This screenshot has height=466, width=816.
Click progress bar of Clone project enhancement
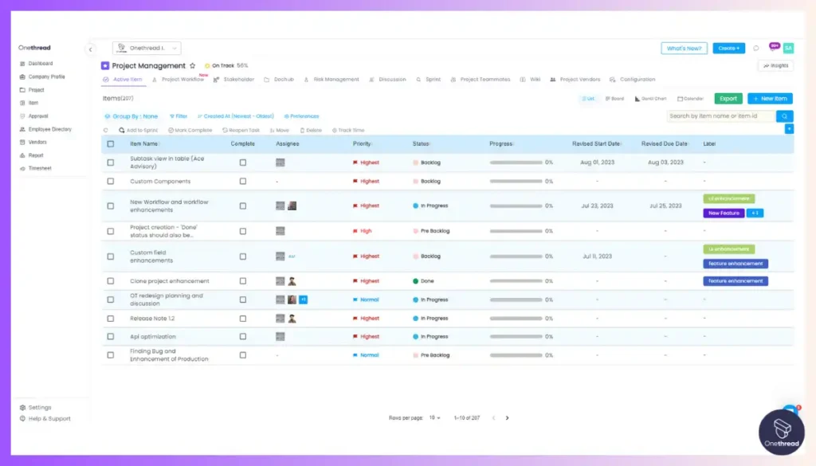pyautogui.click(x=516, y=281)
